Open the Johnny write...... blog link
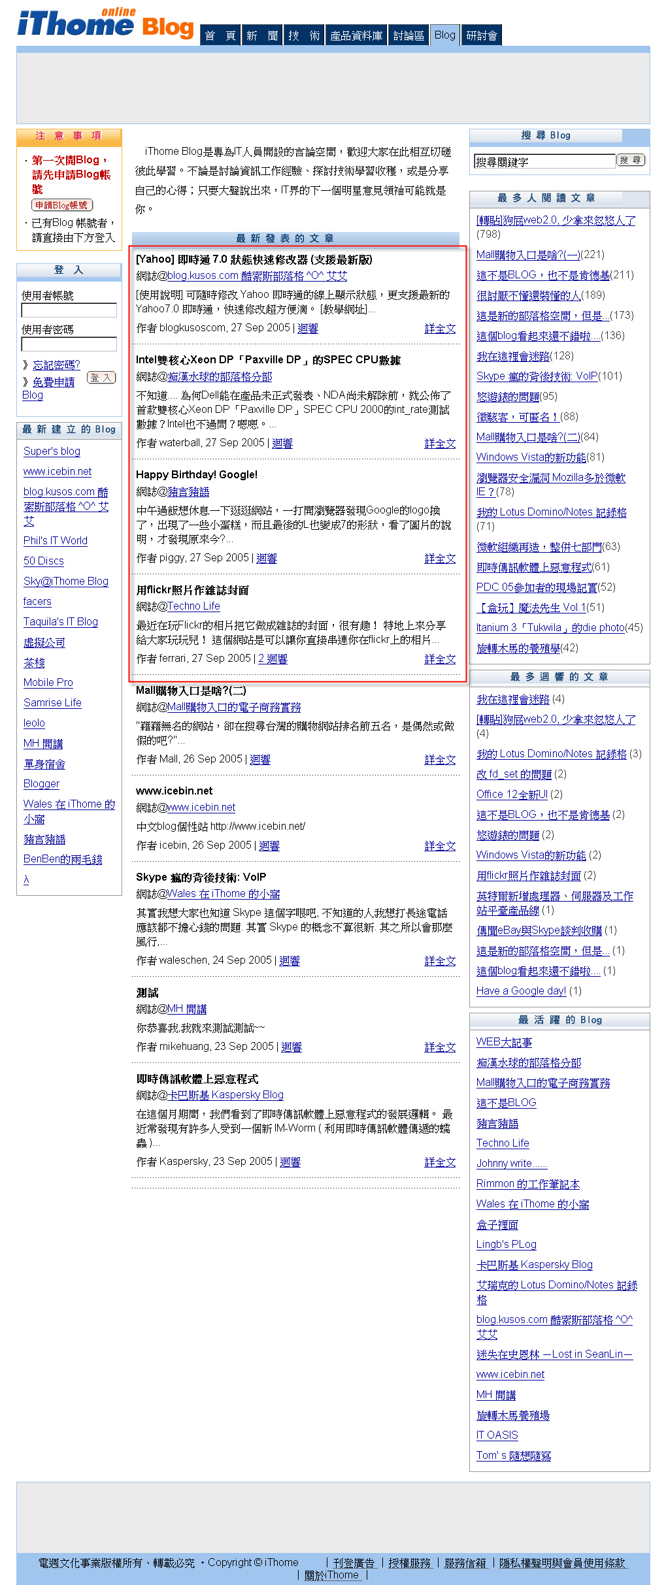The image size is (666, 1585). coord(512,1163)
